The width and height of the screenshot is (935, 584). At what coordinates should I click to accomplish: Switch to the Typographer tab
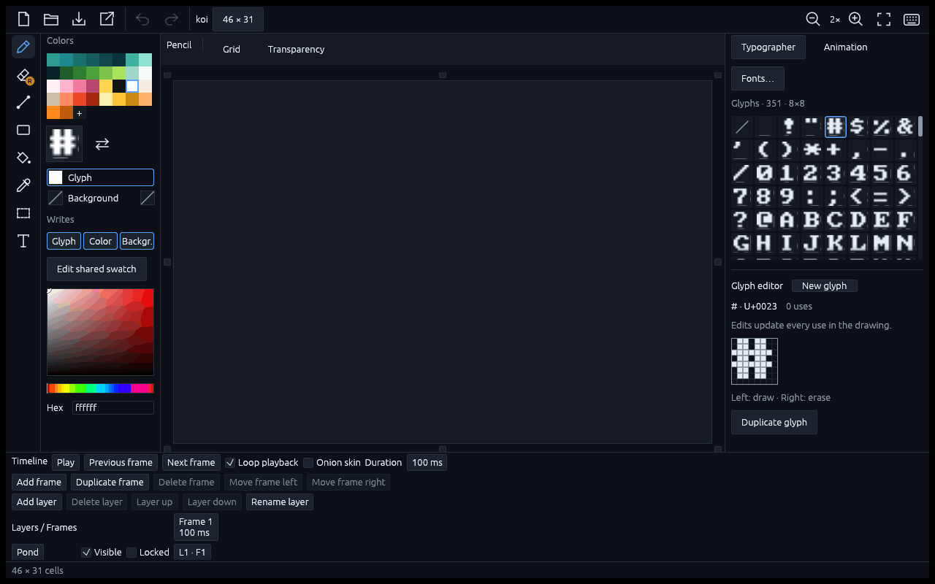pos(768,47)
